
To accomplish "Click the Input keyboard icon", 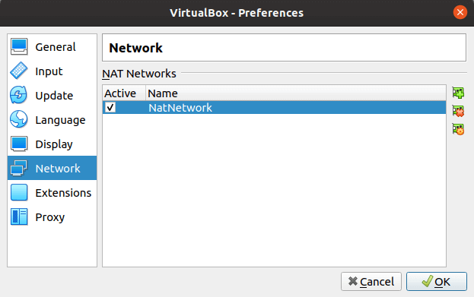I will click(19, 71).
